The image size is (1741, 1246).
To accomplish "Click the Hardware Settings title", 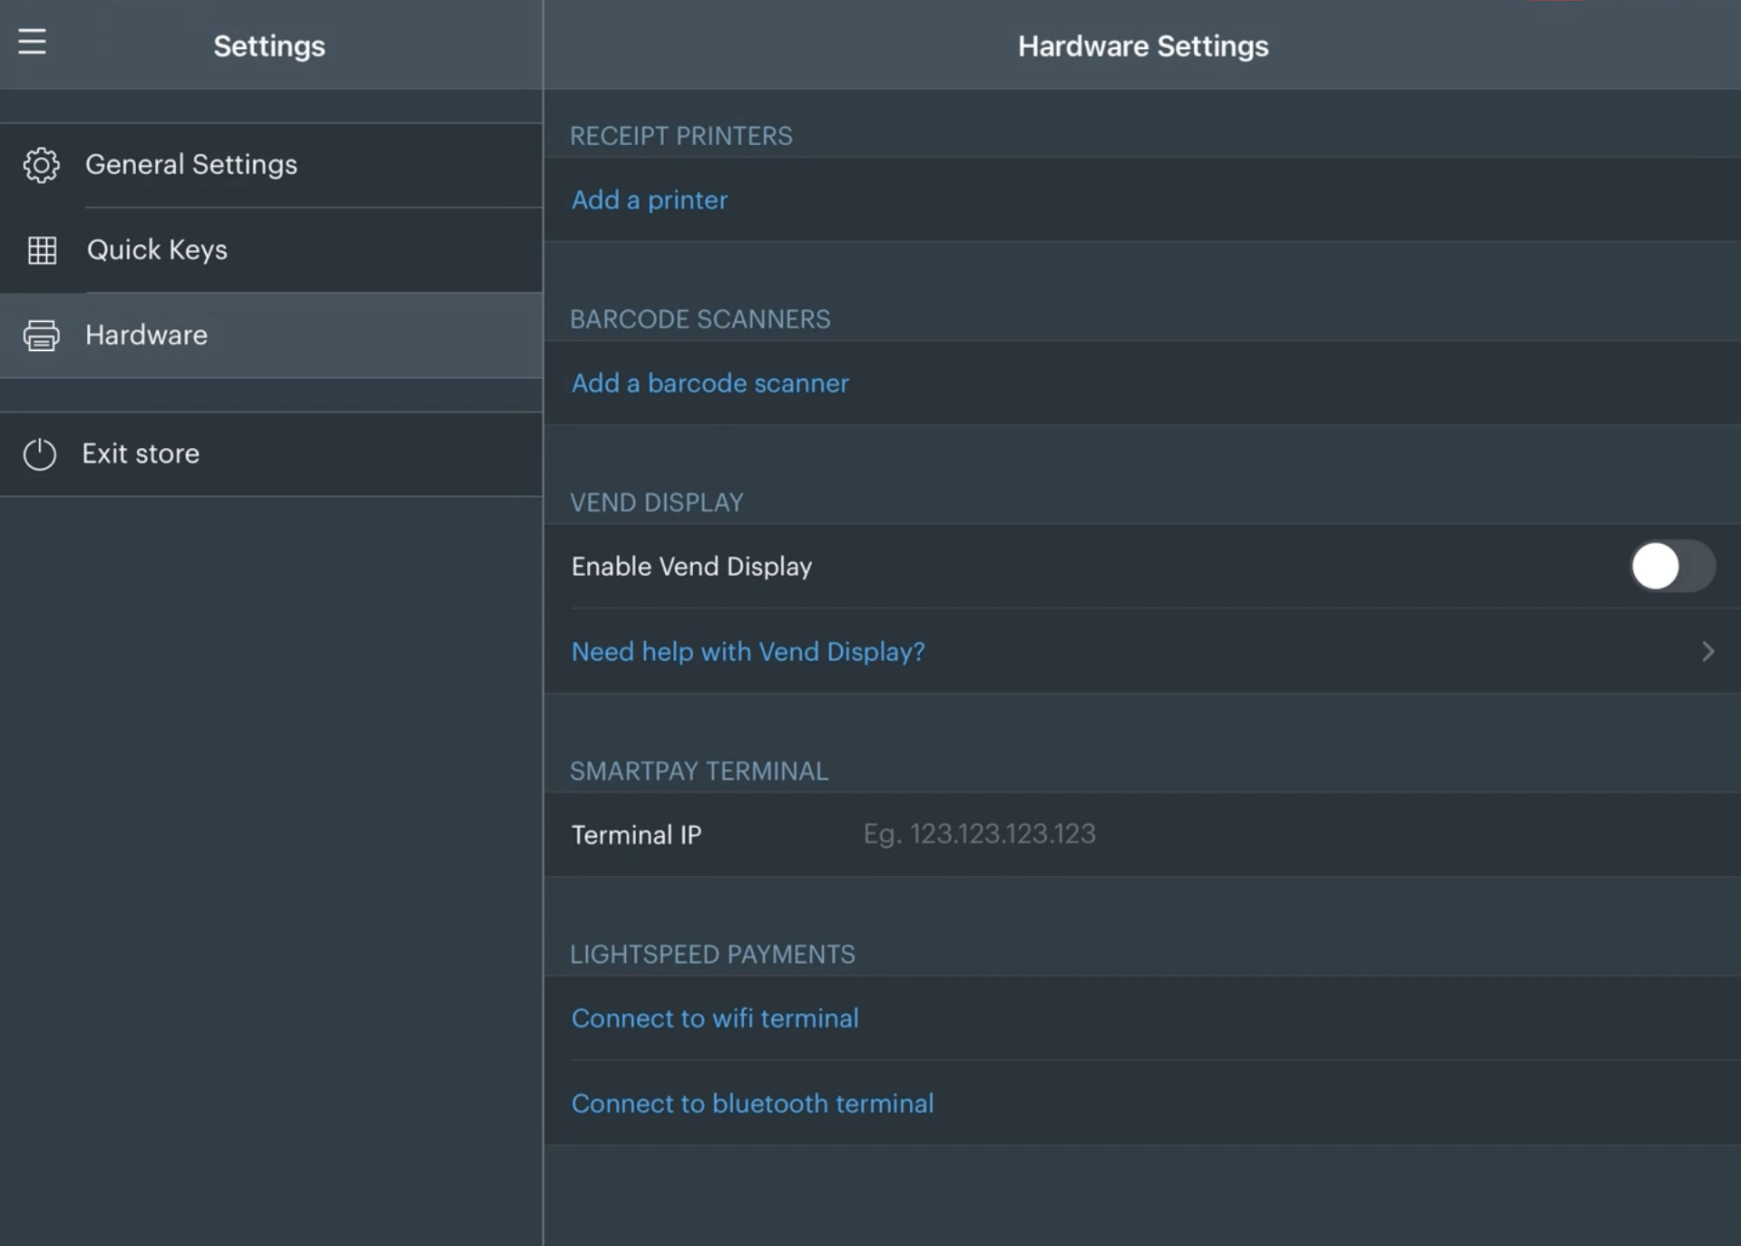I will coord(1143,46).
